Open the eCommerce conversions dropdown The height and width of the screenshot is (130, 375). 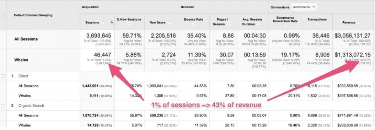pyautogui.click(x=304, y=7)
